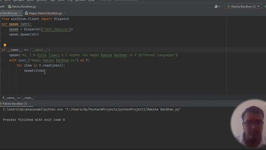The width and height of the screenshot is (266, 150).
Task: Close the 'Raksha Bandhan (1)' run tab
Action: pos(30,104)
